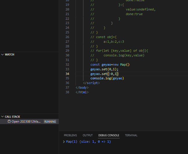Click the '// for(let [key,value] of obj){' comment
Viewport: 188px width, 154px height.
coord(119,51)
